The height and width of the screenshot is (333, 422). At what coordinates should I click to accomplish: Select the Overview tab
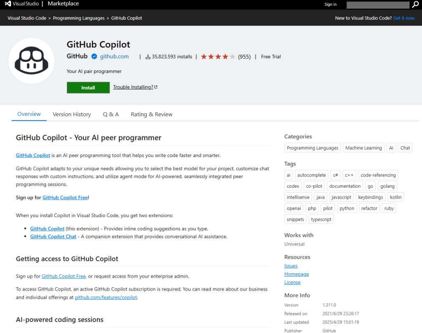point(29,114)
